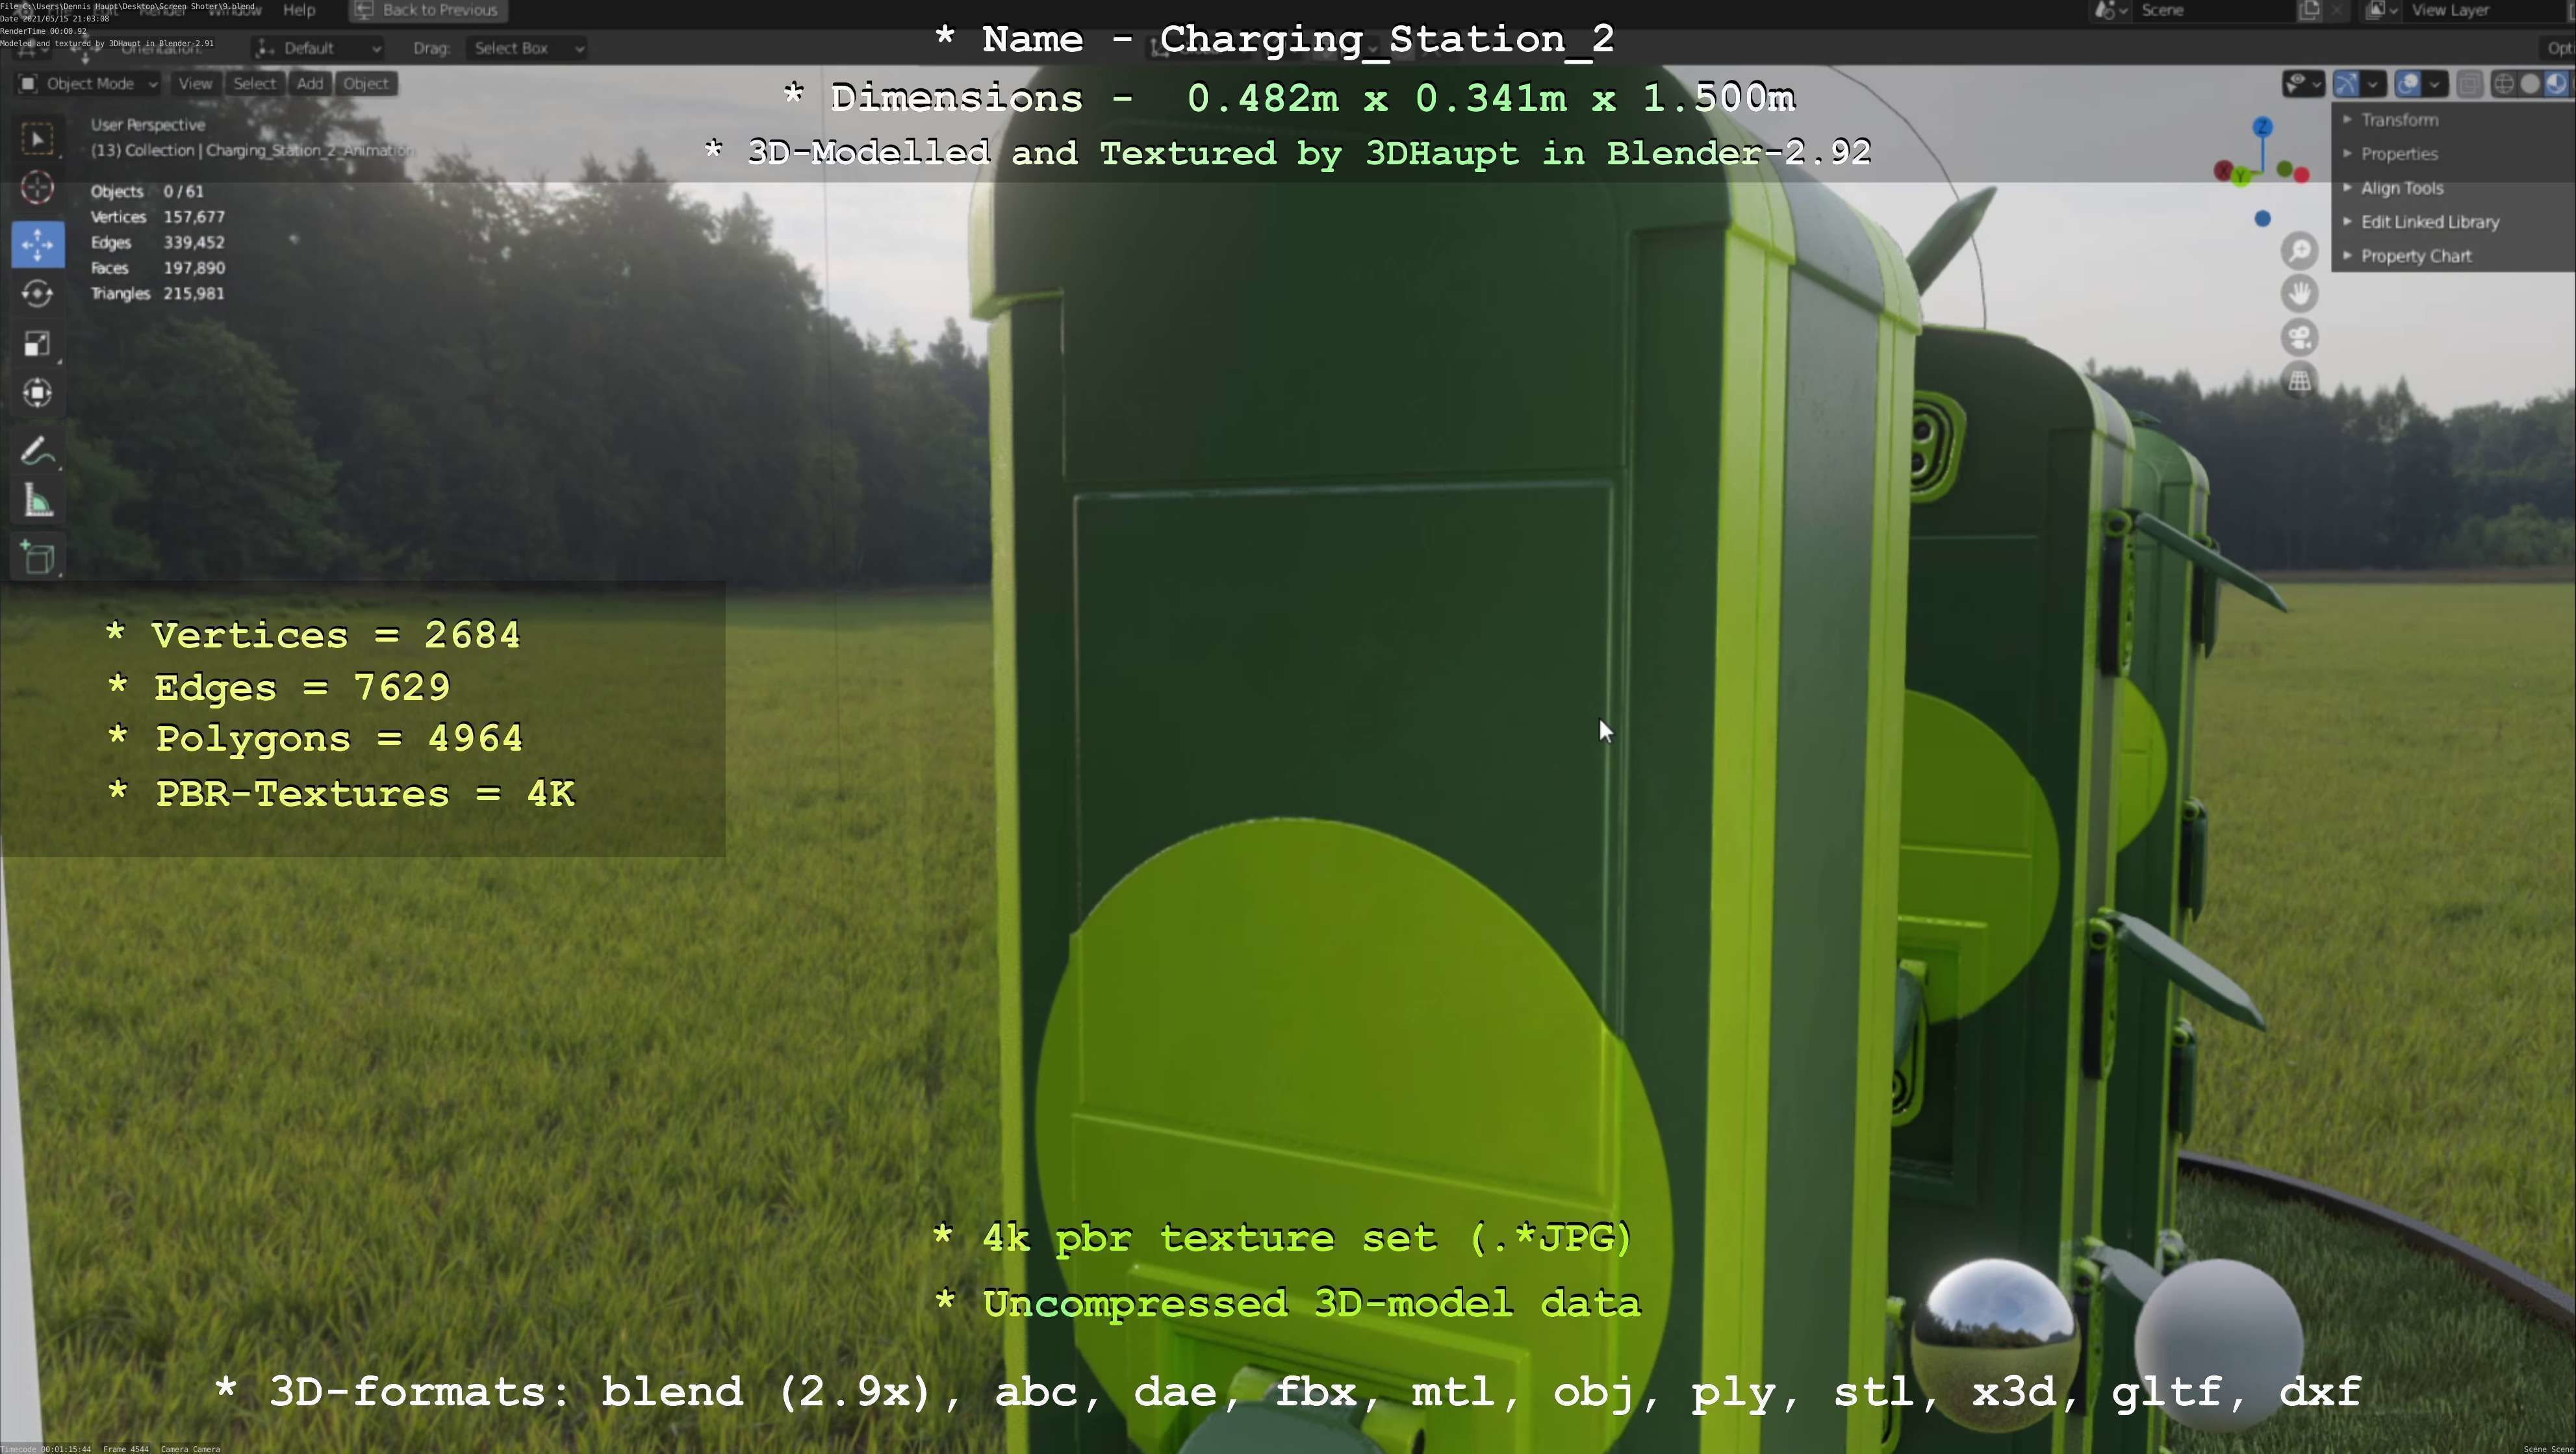Open the Select menu
The image size is (2576, 1454).
coord(254,84)
